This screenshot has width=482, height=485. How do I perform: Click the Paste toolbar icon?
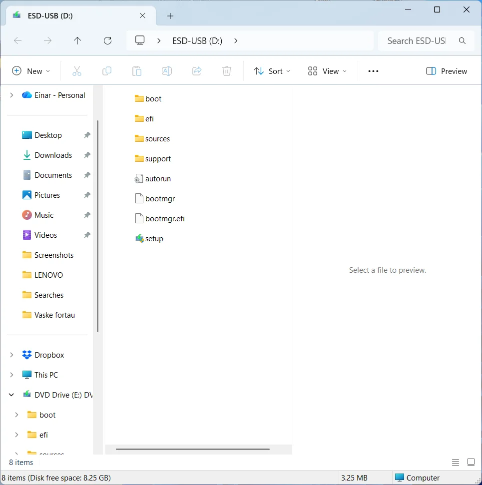tap(137, 71)
